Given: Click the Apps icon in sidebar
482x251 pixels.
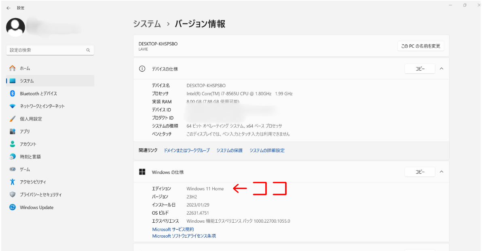Looking at the screenshot, I should pyautogui.click(x=12, y=131).
